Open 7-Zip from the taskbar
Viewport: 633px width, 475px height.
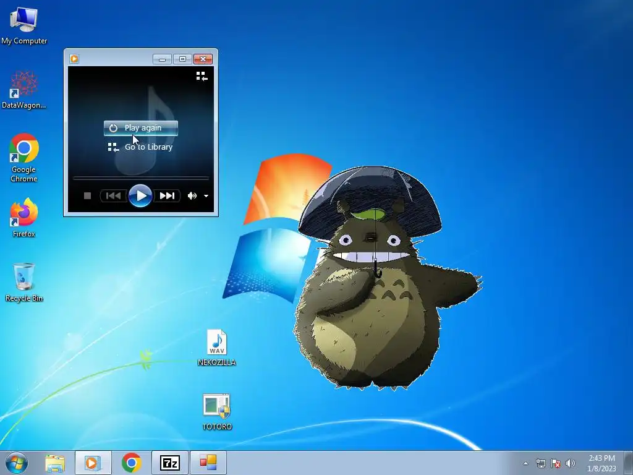(170, 463)
